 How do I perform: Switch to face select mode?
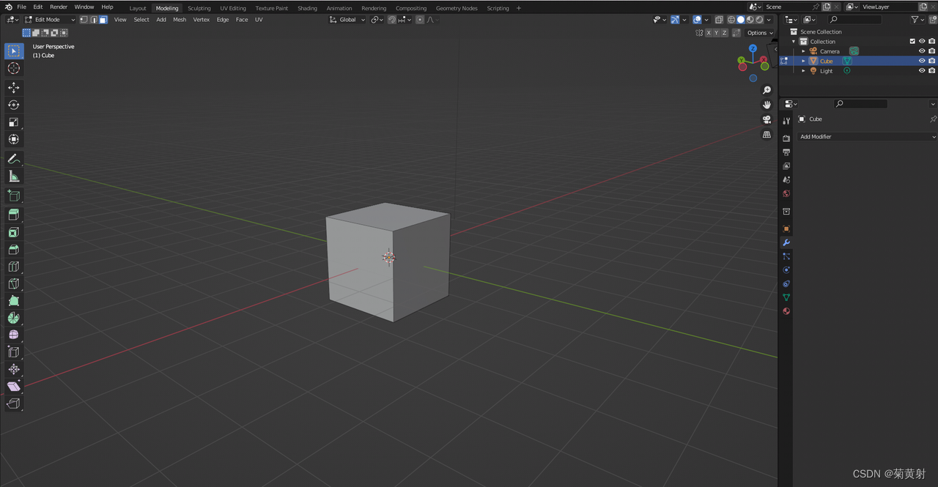pos(103,20)
